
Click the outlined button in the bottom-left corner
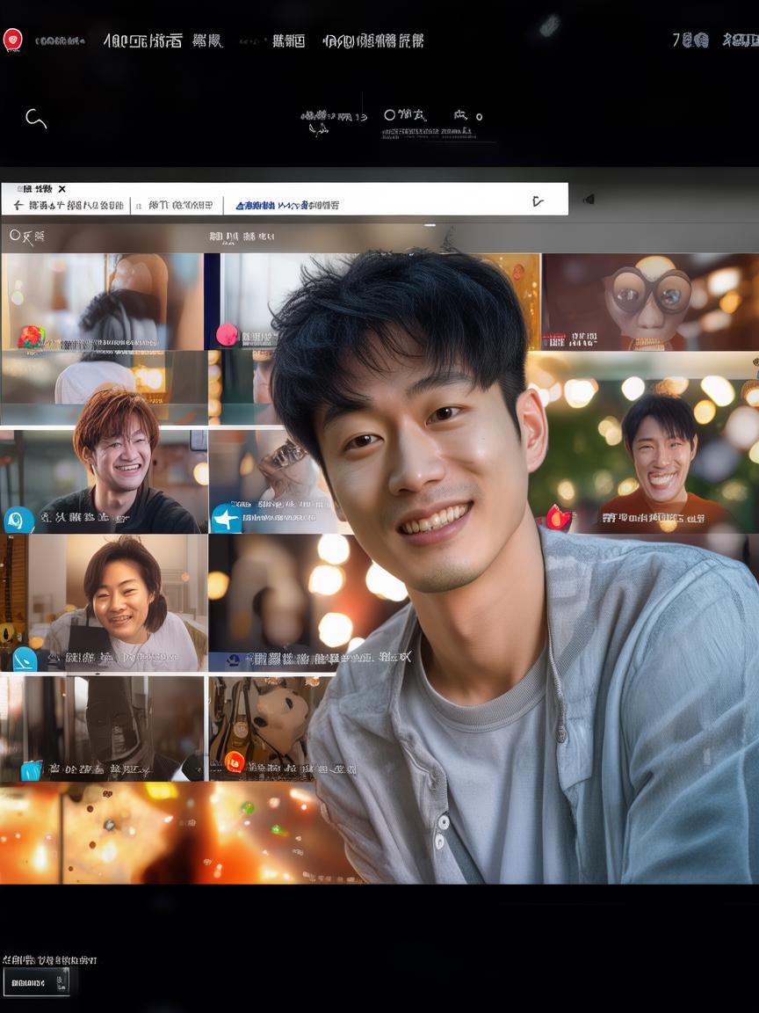point(36,982)
